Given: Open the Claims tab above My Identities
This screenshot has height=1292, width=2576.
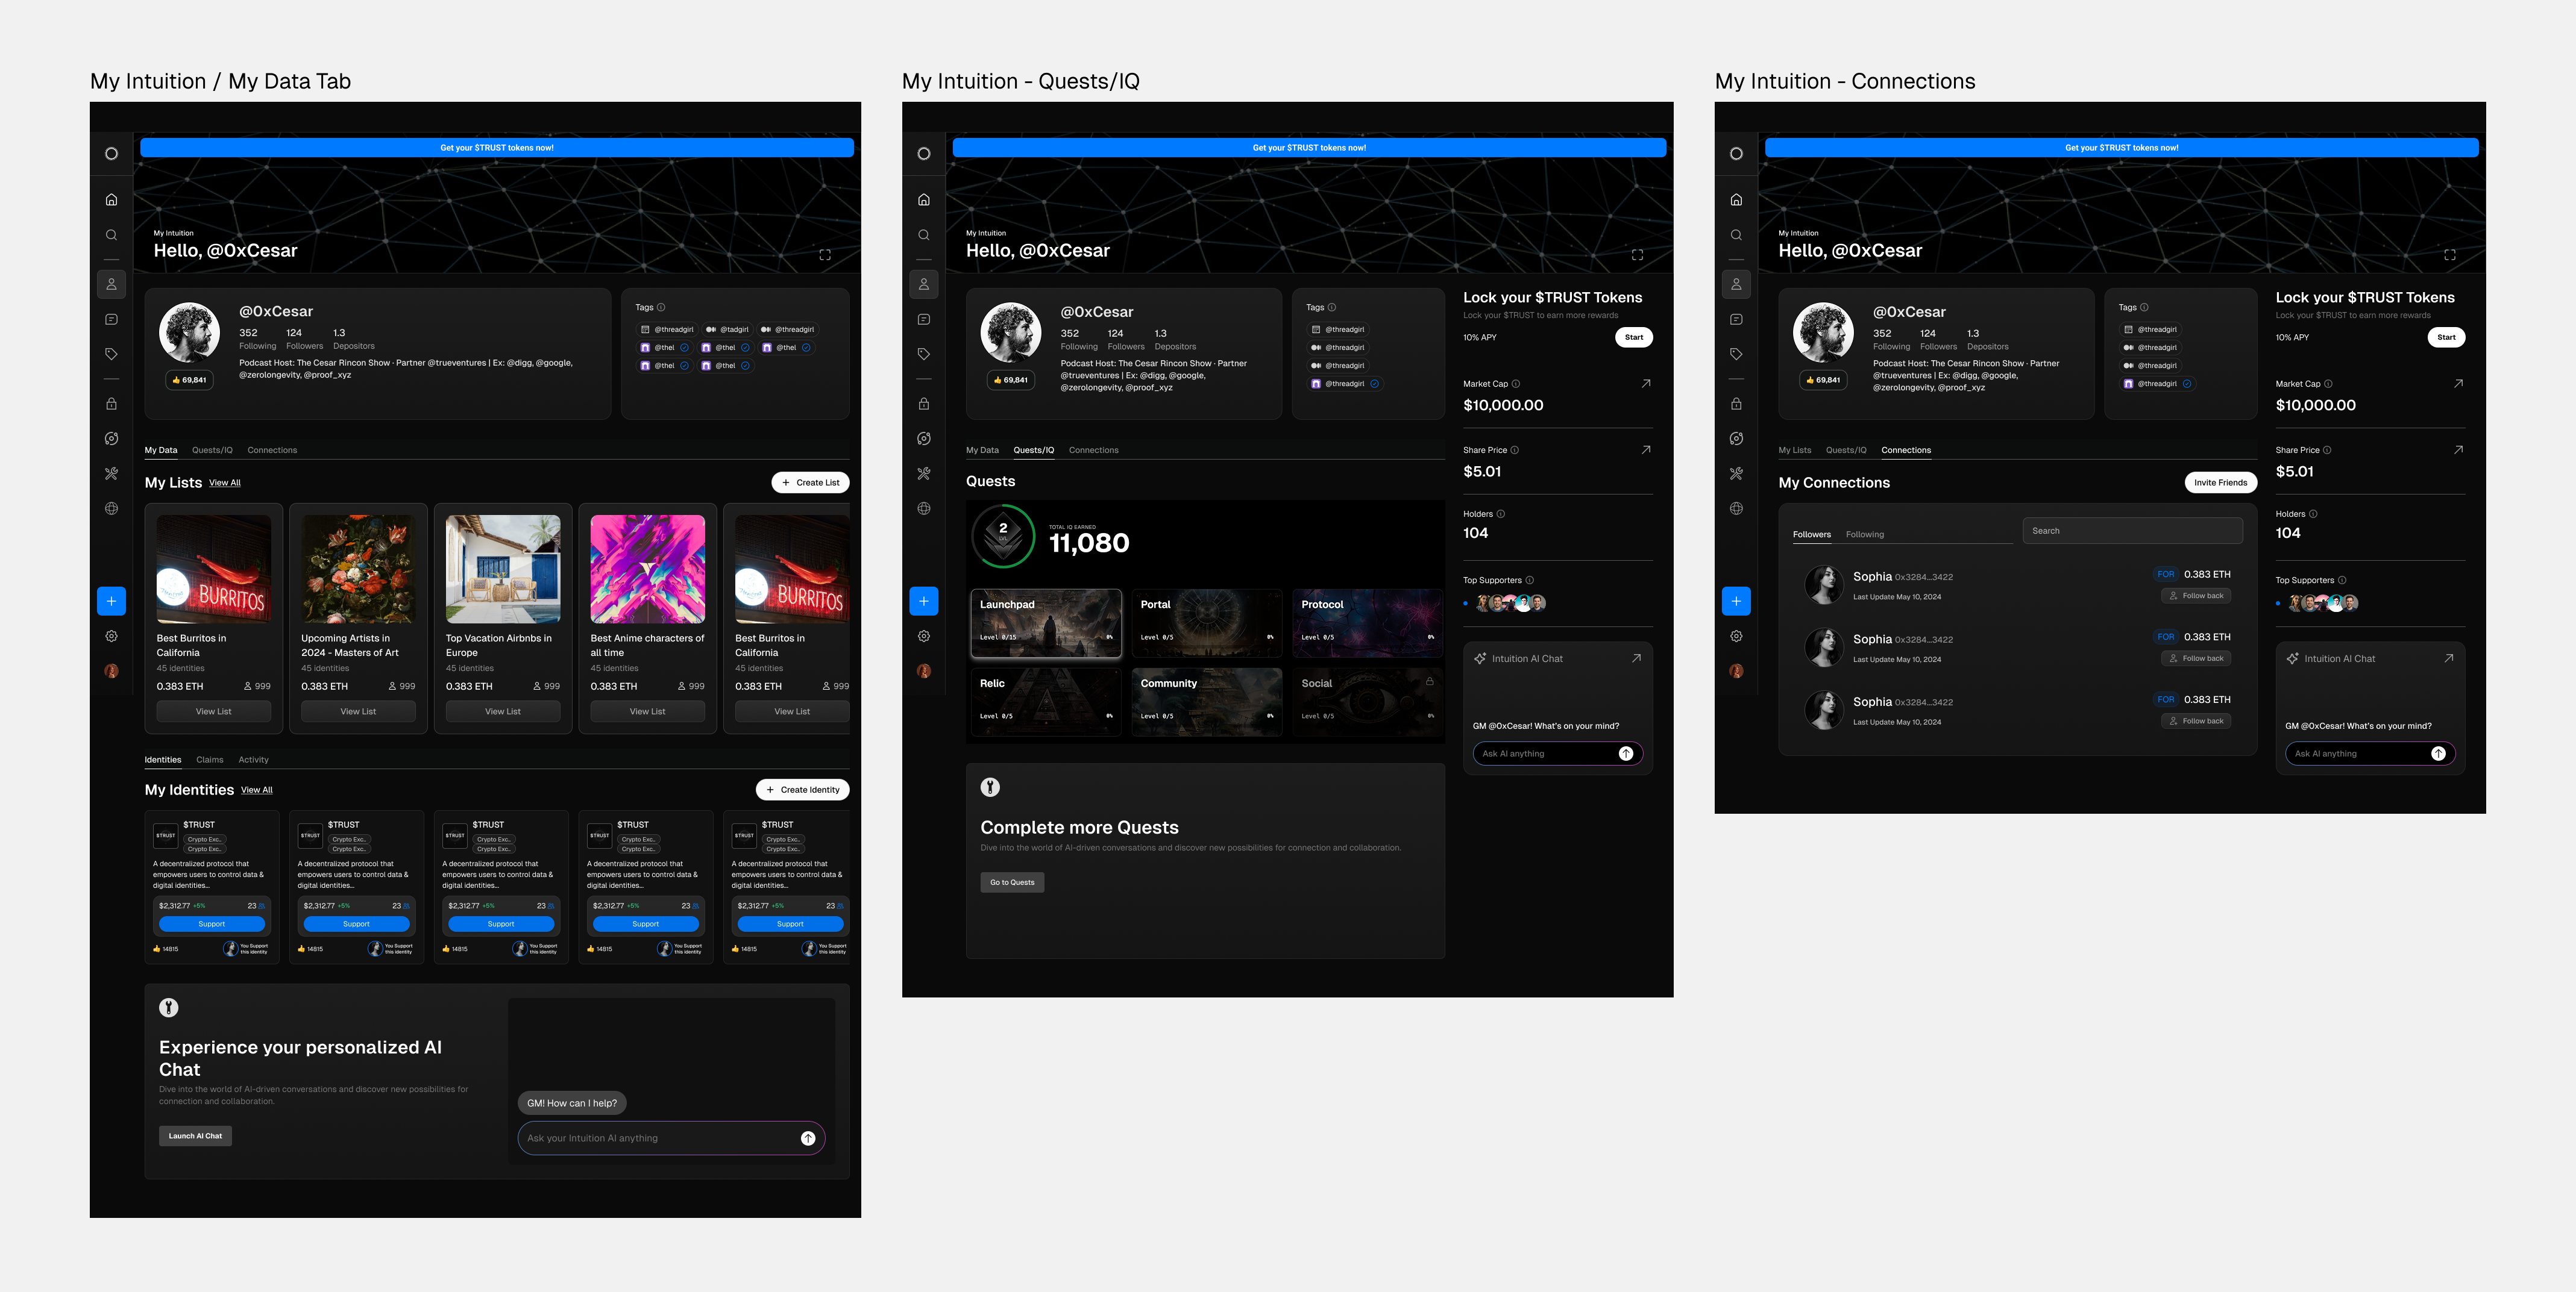Looking at the screenshot, I should (209, 760).
